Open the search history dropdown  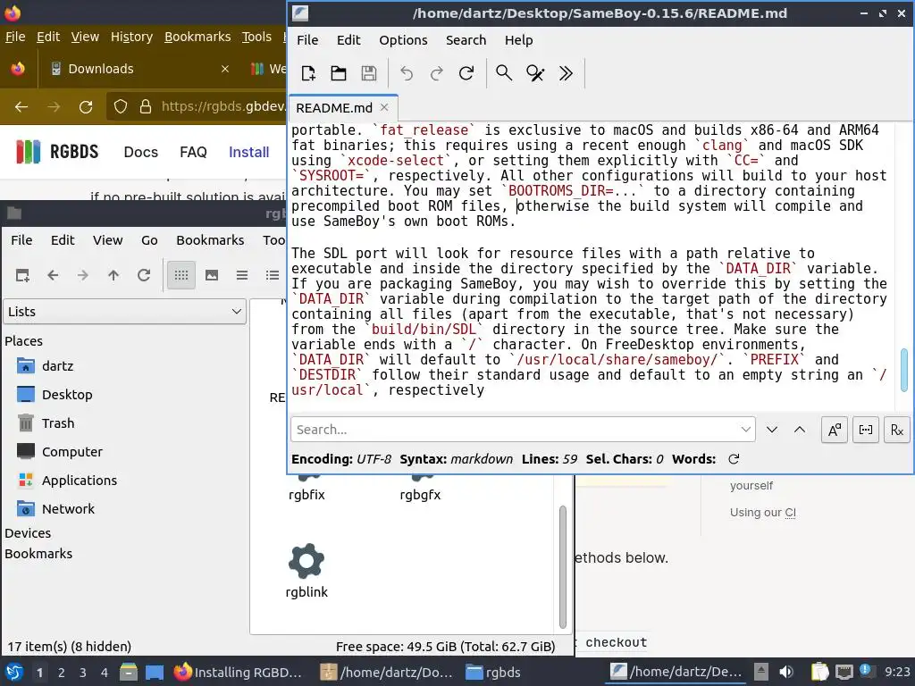pyautogui.click(x=746, y=430)
